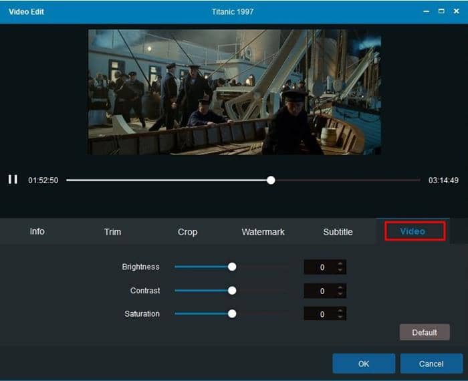
Task: Open the Subtitle tab
Action: click(338, 232)
